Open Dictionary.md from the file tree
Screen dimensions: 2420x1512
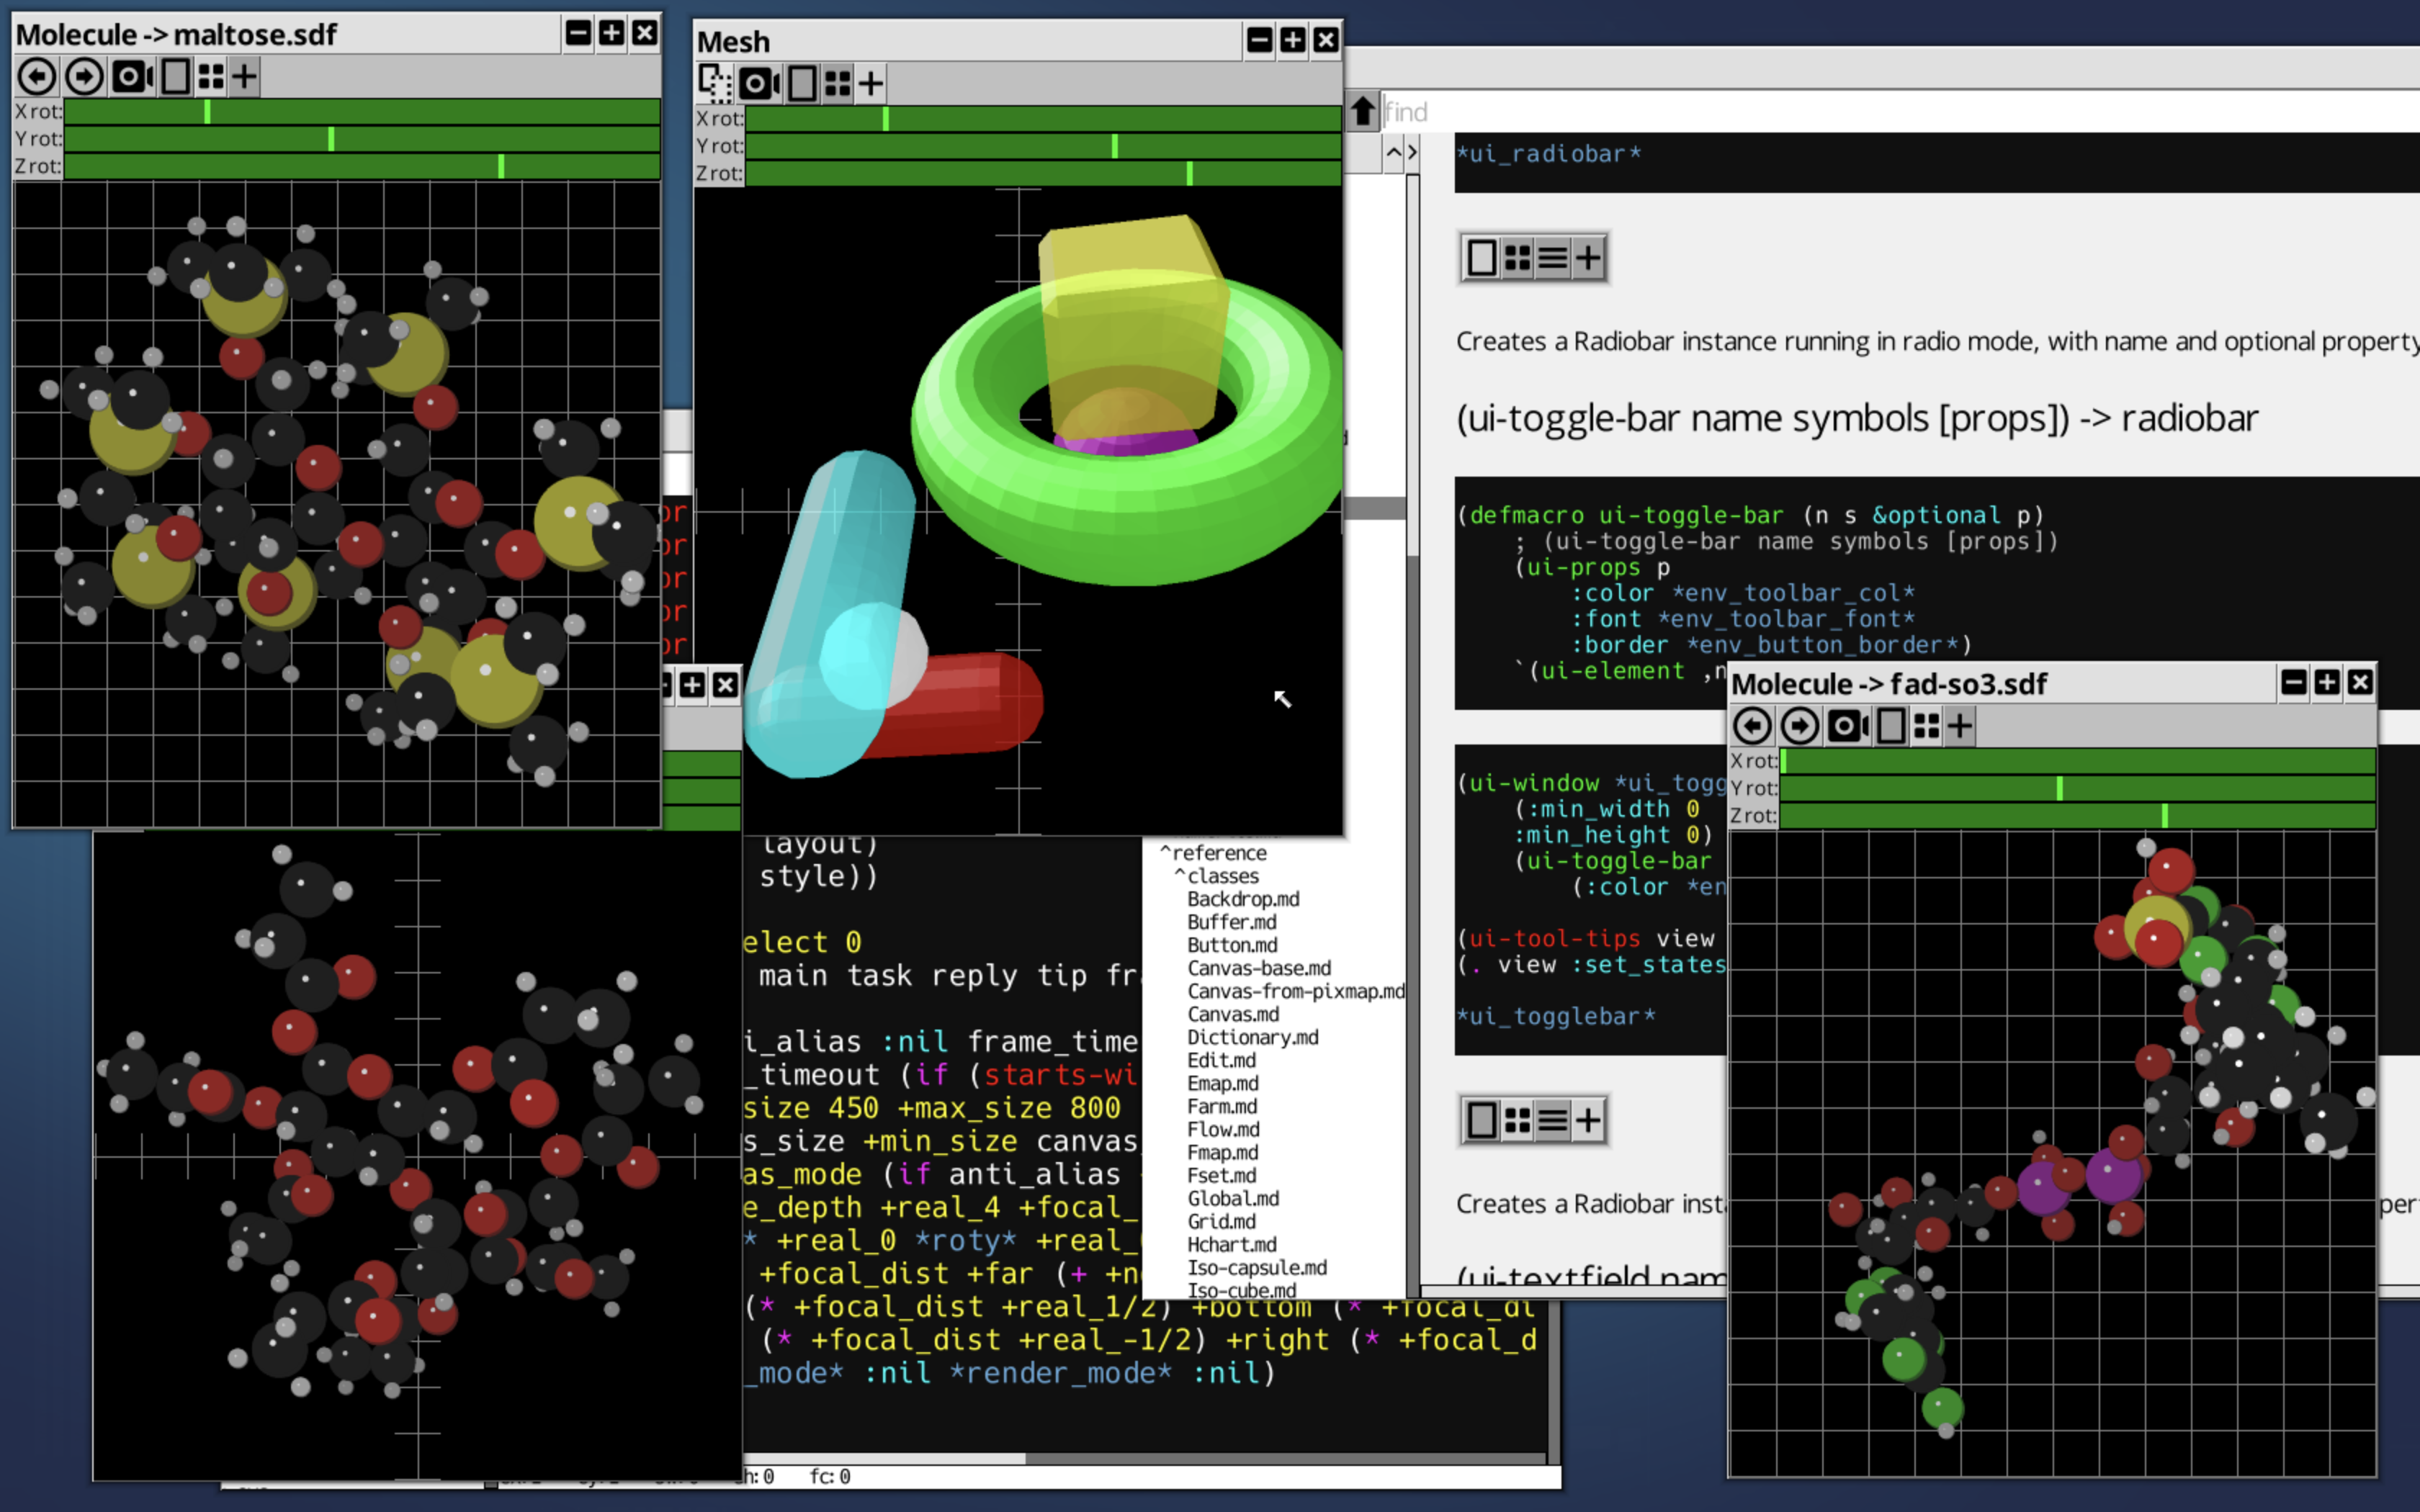1252,1037
